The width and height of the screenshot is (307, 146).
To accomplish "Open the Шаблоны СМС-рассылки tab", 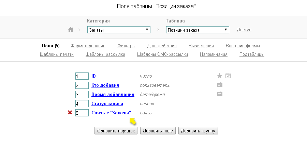I will tap(162, 54).
